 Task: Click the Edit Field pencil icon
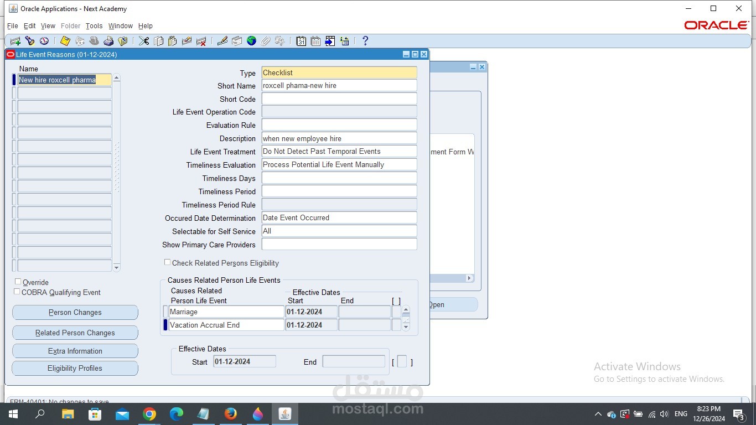point(222,41)
